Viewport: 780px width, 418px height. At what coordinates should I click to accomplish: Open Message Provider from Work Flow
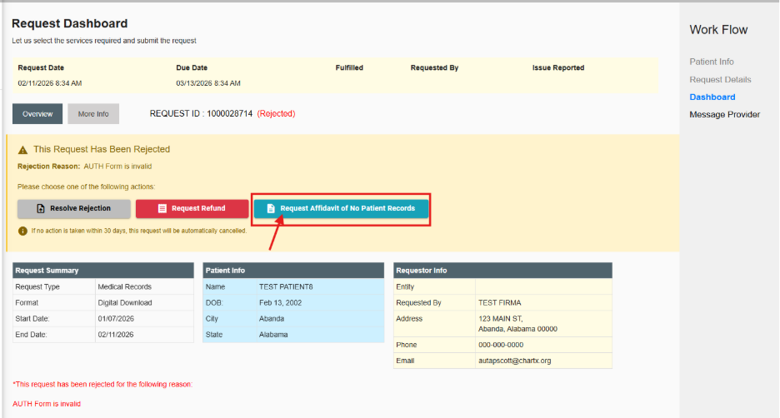(724, 115)
